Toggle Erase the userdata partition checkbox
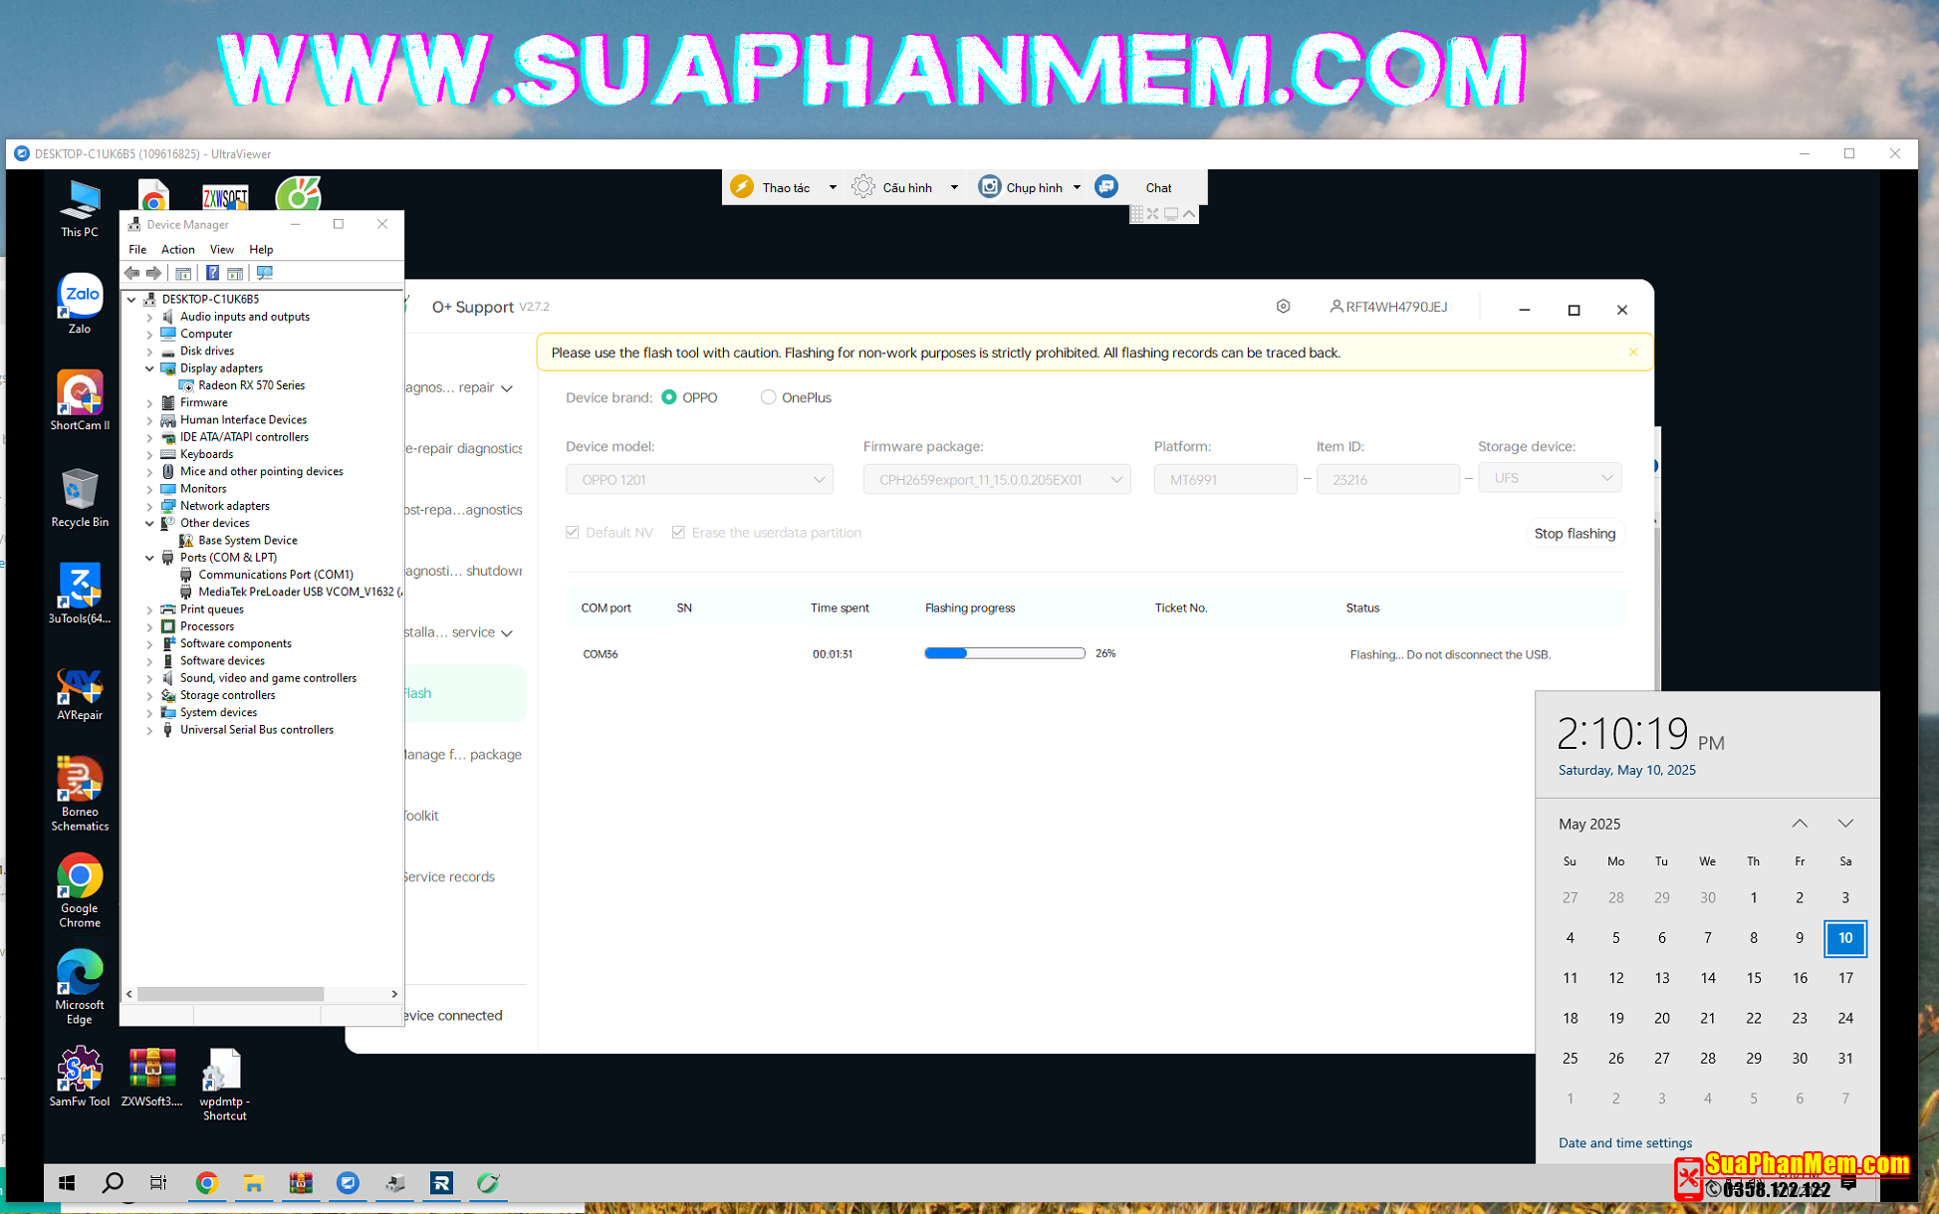The width and height of the screenshot is (1939, 1214). coord(678,533)
